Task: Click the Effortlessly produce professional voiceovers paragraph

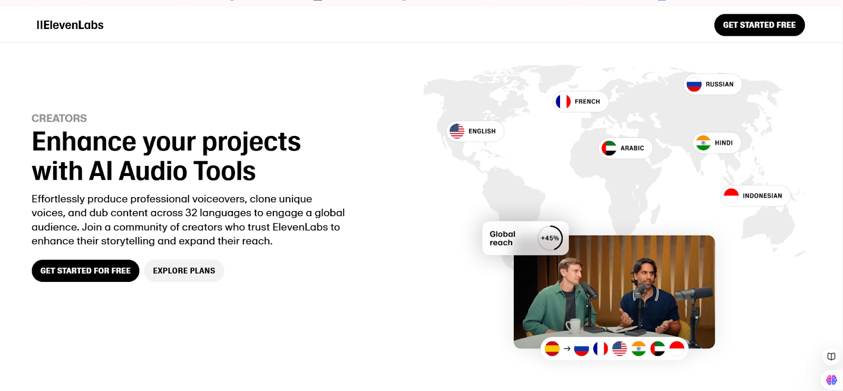Action: click(188, 220)
